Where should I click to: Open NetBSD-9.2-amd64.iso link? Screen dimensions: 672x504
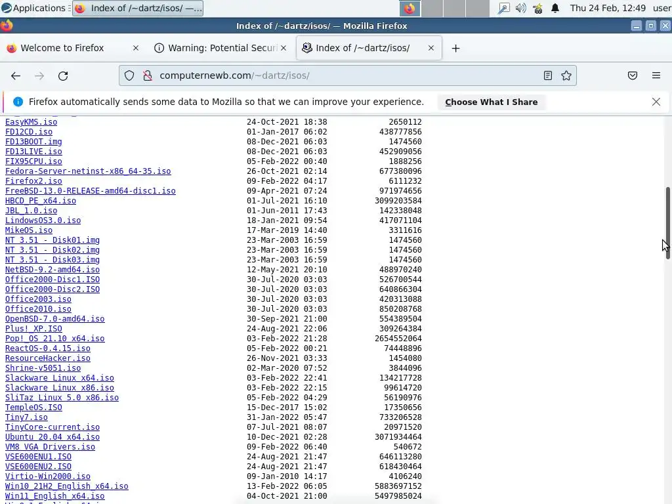click(x=52, y=270)
